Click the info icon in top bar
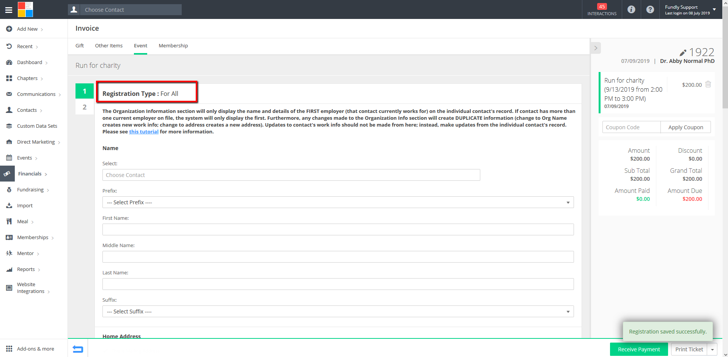 point(631,9)
